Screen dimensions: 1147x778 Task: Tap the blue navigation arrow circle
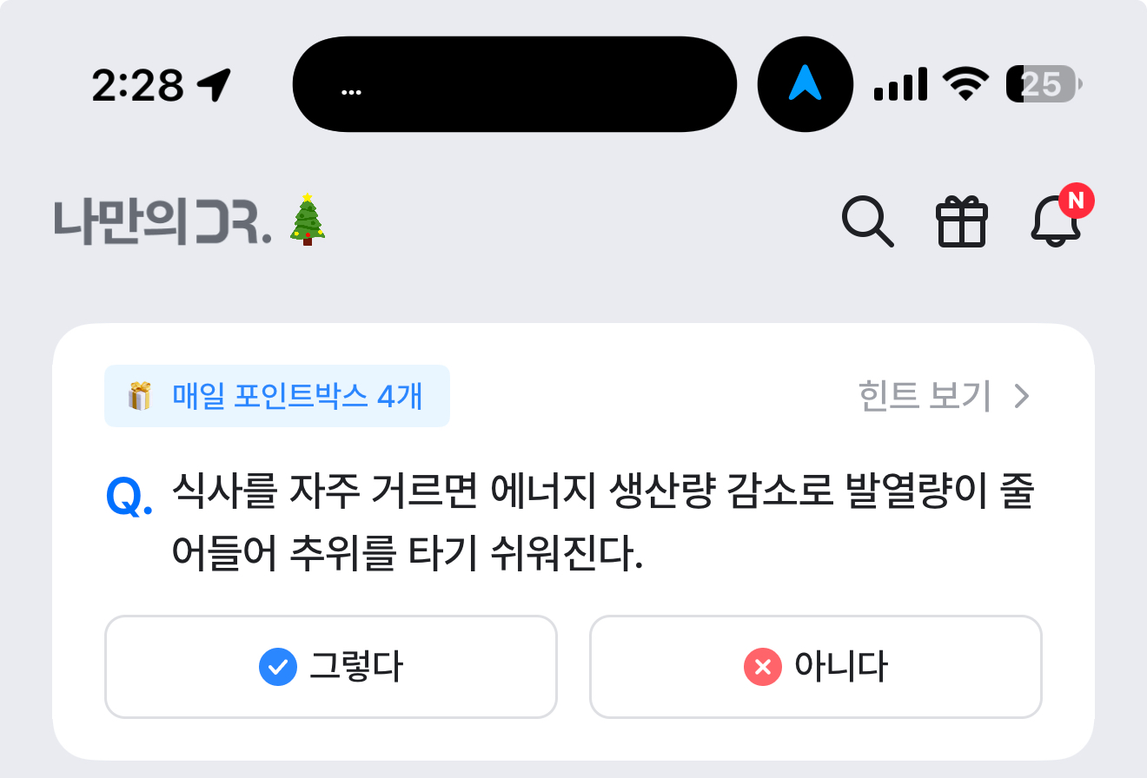click(x=805, y=84)
